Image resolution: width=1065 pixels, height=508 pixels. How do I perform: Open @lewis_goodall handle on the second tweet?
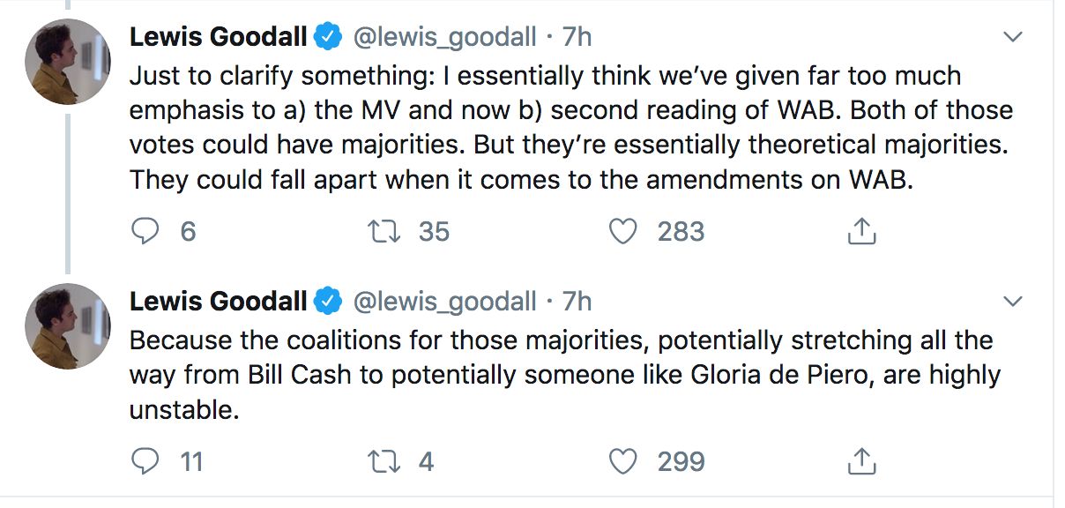pos(444,302)
